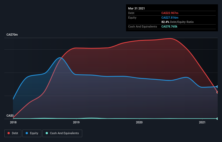Click the blue Equity legend dot
Viewport: 222px width, 142px height.
[x=27, y=133]
